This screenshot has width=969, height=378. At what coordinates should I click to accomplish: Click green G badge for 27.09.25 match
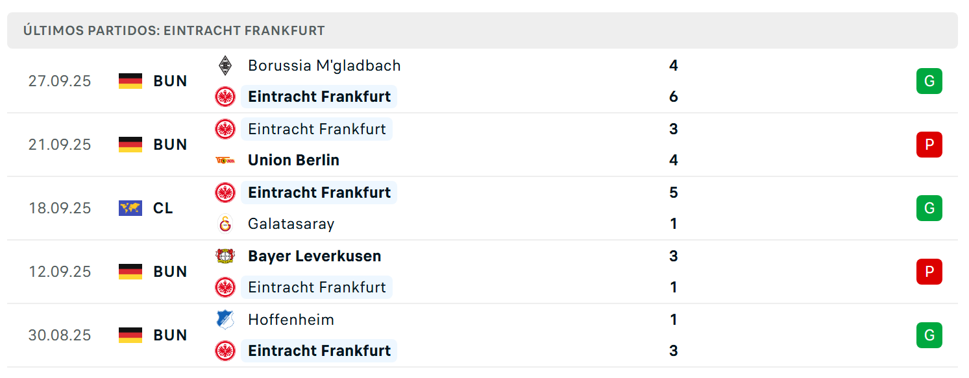(x=929, y=81)
